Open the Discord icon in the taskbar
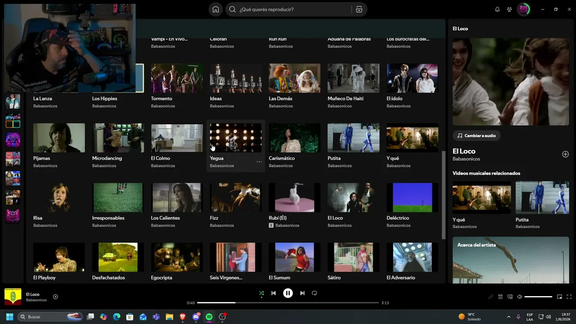The width and height of the screenshot is (576, 324). (196, 317)
